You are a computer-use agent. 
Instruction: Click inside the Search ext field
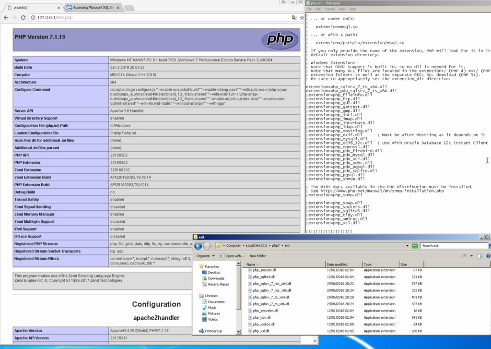451,245
